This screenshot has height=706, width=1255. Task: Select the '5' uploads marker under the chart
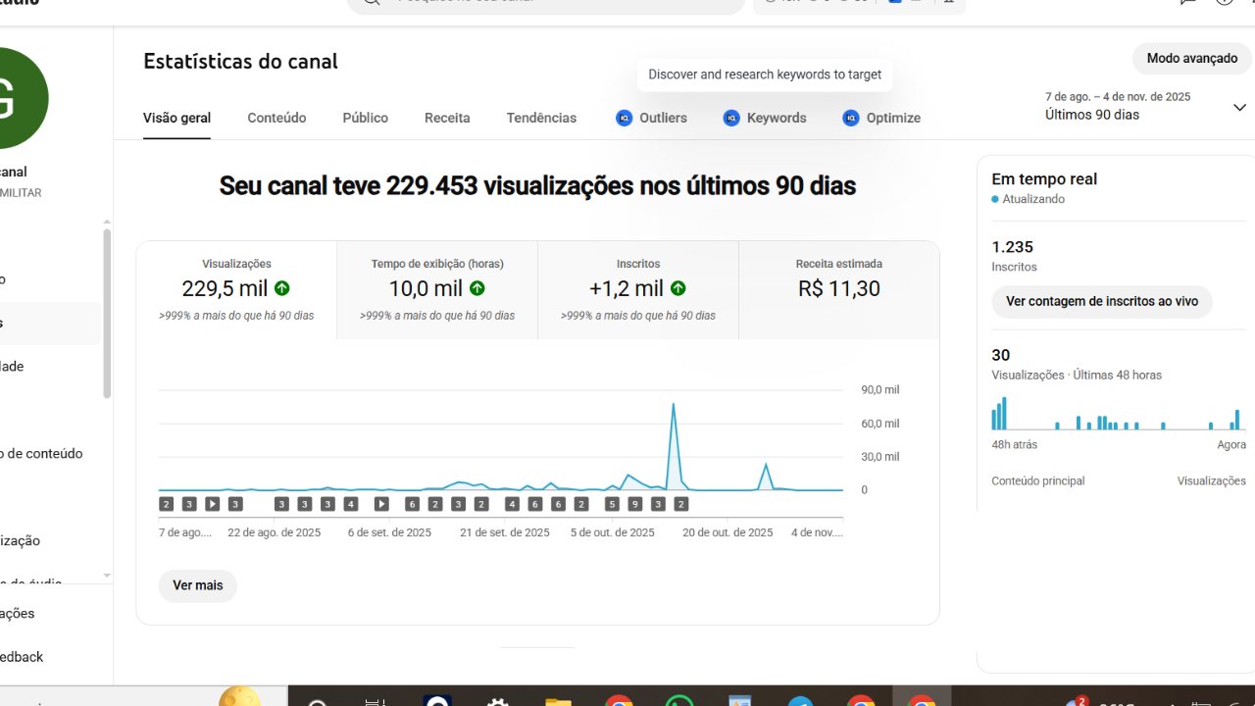tap(612, 504)
